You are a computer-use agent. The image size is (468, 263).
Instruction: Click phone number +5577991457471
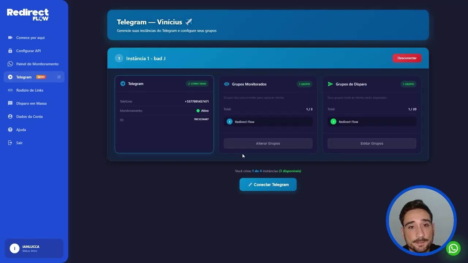pos(197,102)
